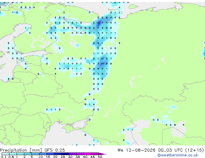Image resolution: width=205 pixels, height=158 pixels.
Task: Click the '00..03 UTC' time label
Action: [x=170, y=150]
